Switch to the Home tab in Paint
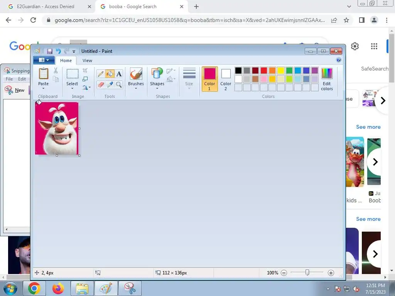 pyautogui.click(x=66, y=61)
